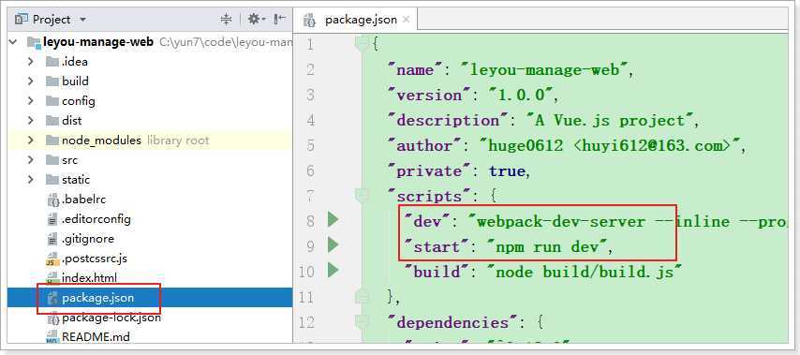This screenshot has width=800, height=355.
Task: Close the package.json editor tab
Action: coord(407,20)
